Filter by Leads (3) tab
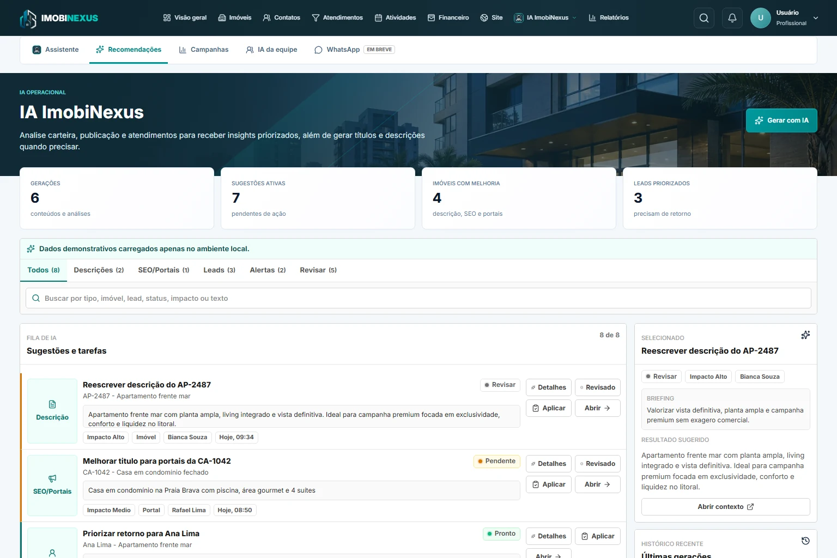This screenshot has width=837, height=558. click(219, 270)
